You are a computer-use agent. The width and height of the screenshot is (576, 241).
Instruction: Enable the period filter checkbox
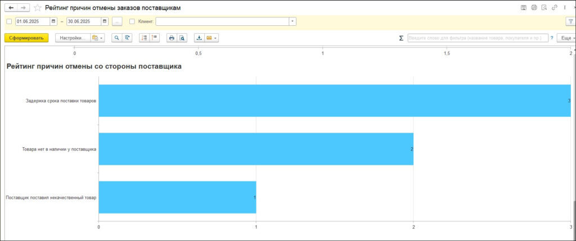9,22
